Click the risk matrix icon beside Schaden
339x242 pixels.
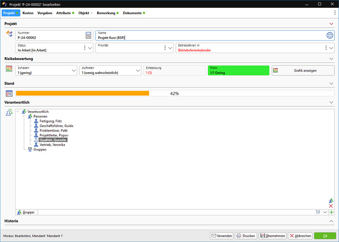[x=9, y=69]
